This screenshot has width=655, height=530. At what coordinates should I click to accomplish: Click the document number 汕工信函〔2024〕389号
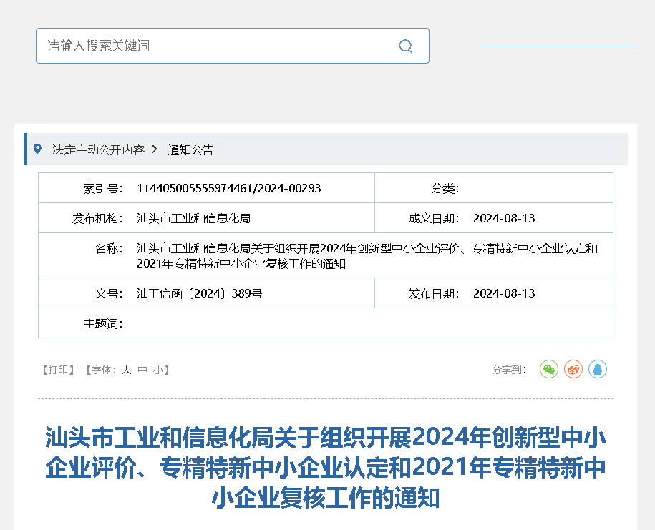pos(199,293)
